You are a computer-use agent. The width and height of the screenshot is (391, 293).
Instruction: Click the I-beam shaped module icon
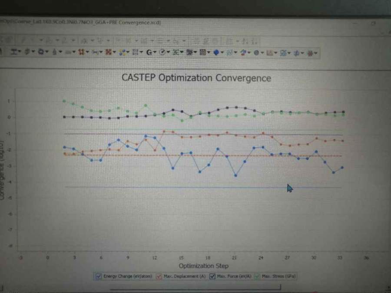(14, 52)
